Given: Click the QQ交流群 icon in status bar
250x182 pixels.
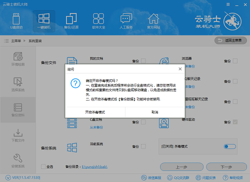Looking at the screenshot, I should [x=169, y=178].
